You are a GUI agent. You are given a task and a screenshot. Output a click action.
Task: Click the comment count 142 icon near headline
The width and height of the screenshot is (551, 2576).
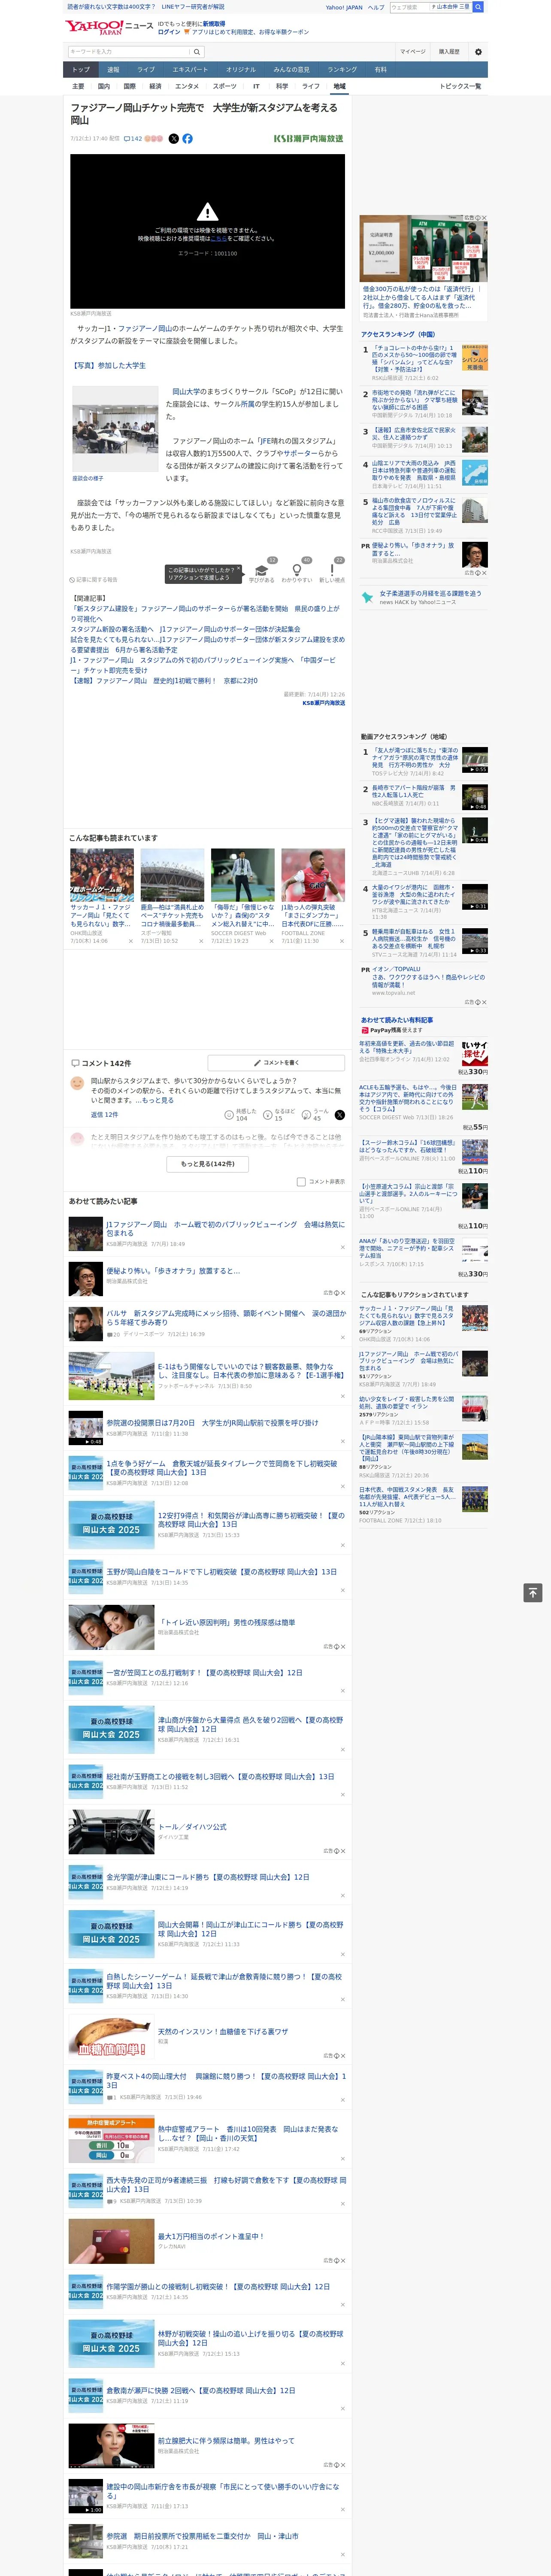point(132,139)
